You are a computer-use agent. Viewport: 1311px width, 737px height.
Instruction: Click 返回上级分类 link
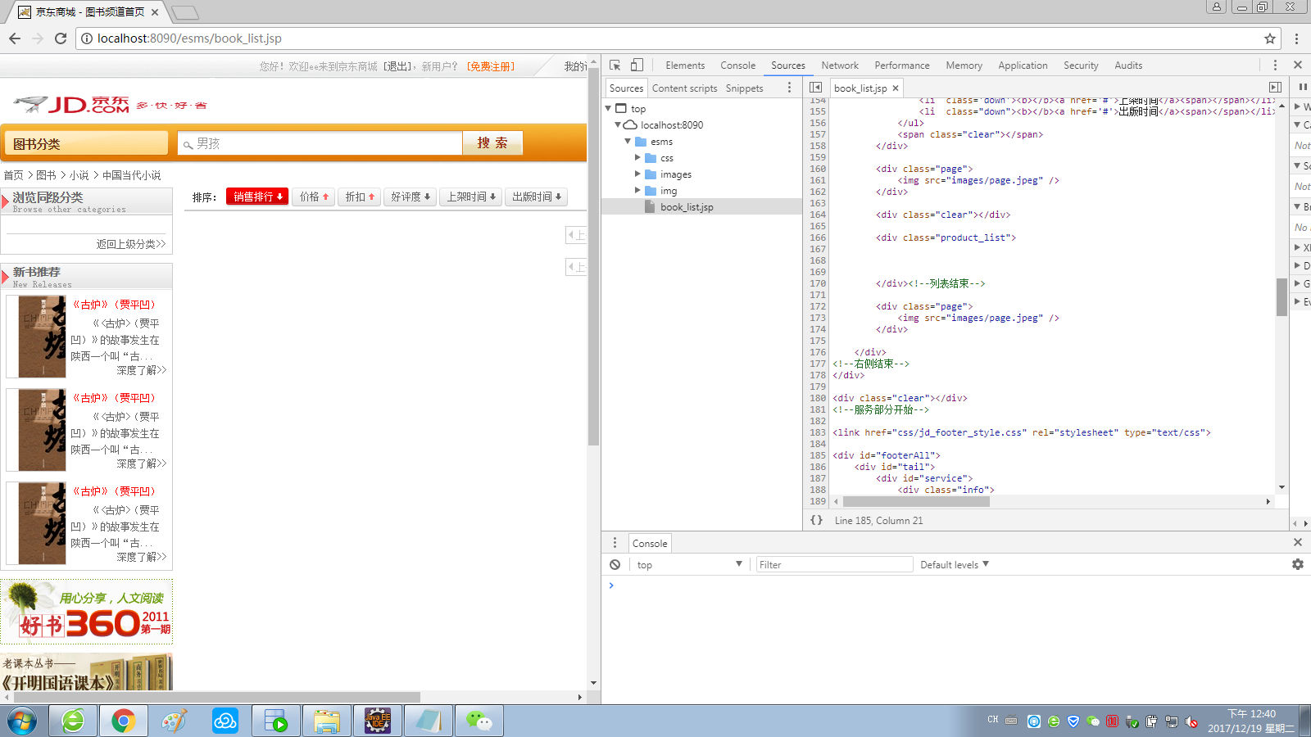[131, 244]
